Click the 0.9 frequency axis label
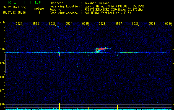This screenshot has width=174, height=110. [x=2, y=63]
